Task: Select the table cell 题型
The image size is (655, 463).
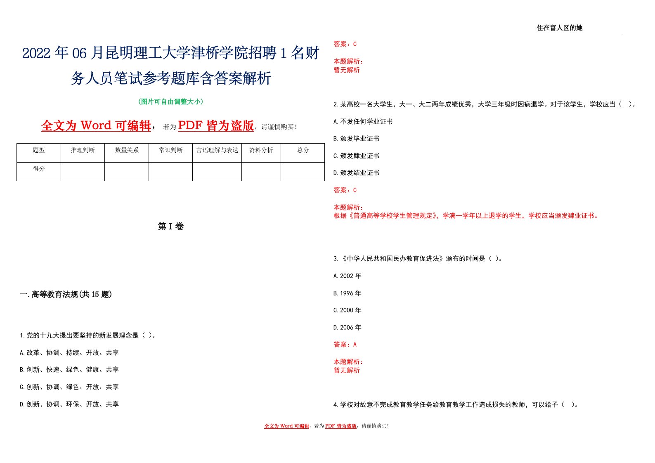Action: [39, 153]
